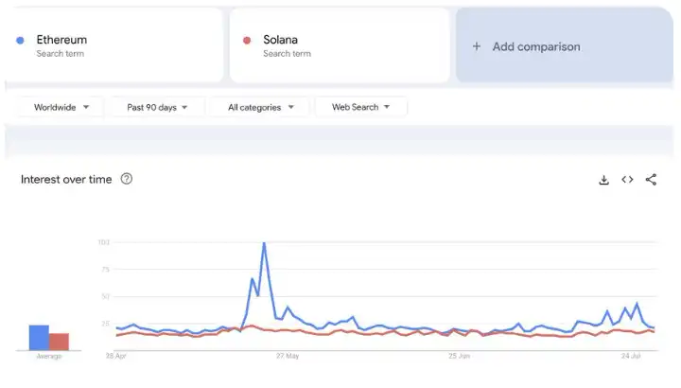The image size is (681, 388).
Task: Click the 25 Jun axis label
Action: pyautogui.click(x=458, y=357)
